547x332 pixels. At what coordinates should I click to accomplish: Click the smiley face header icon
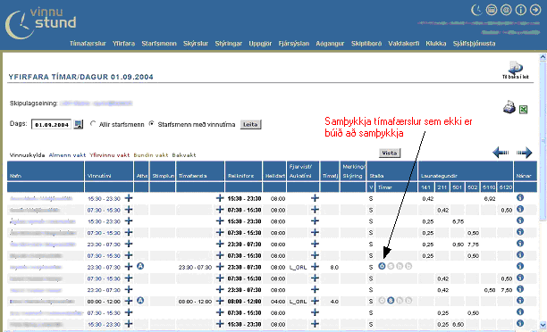506,10
